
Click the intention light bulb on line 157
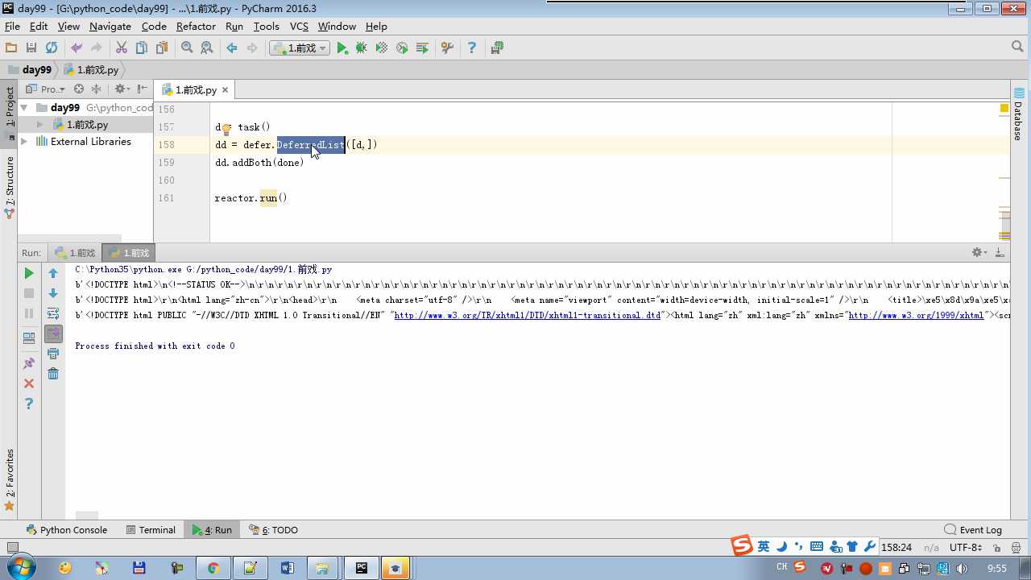[x=226, y=128]
